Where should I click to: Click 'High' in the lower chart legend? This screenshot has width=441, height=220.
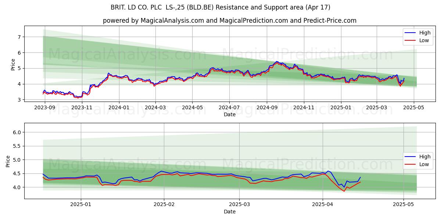point(425,157)
